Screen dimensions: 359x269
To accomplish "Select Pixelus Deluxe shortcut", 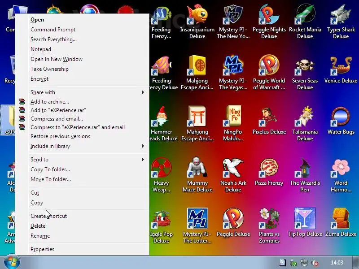I will coord(269,117).
